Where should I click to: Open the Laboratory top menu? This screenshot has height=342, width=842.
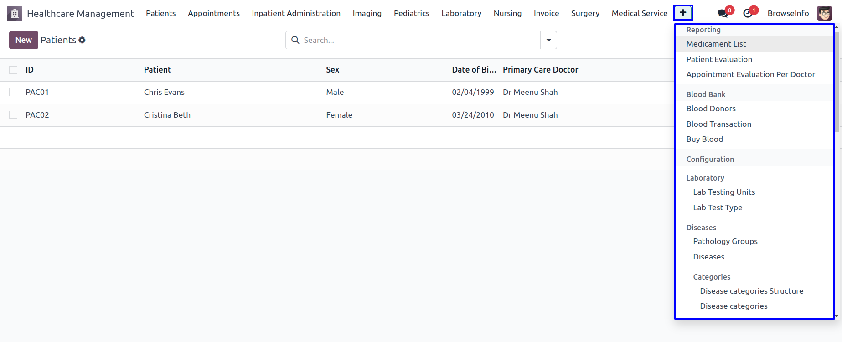click(x=461, y=13)
